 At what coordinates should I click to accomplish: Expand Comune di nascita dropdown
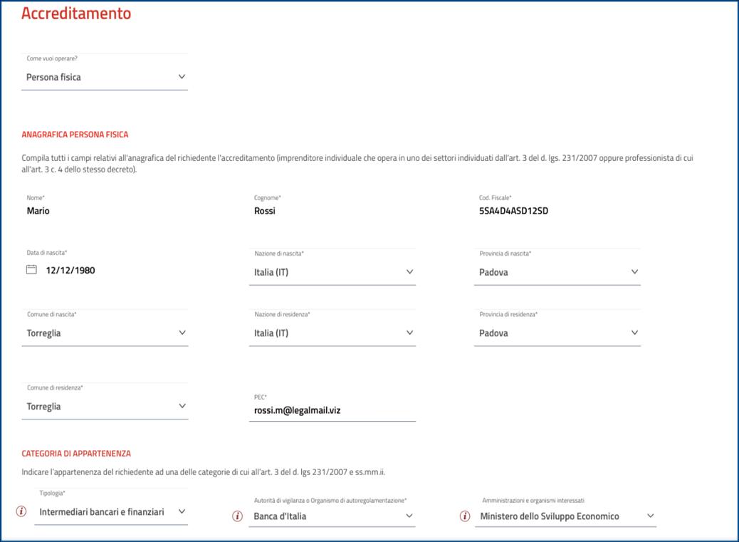pos(105,333)
